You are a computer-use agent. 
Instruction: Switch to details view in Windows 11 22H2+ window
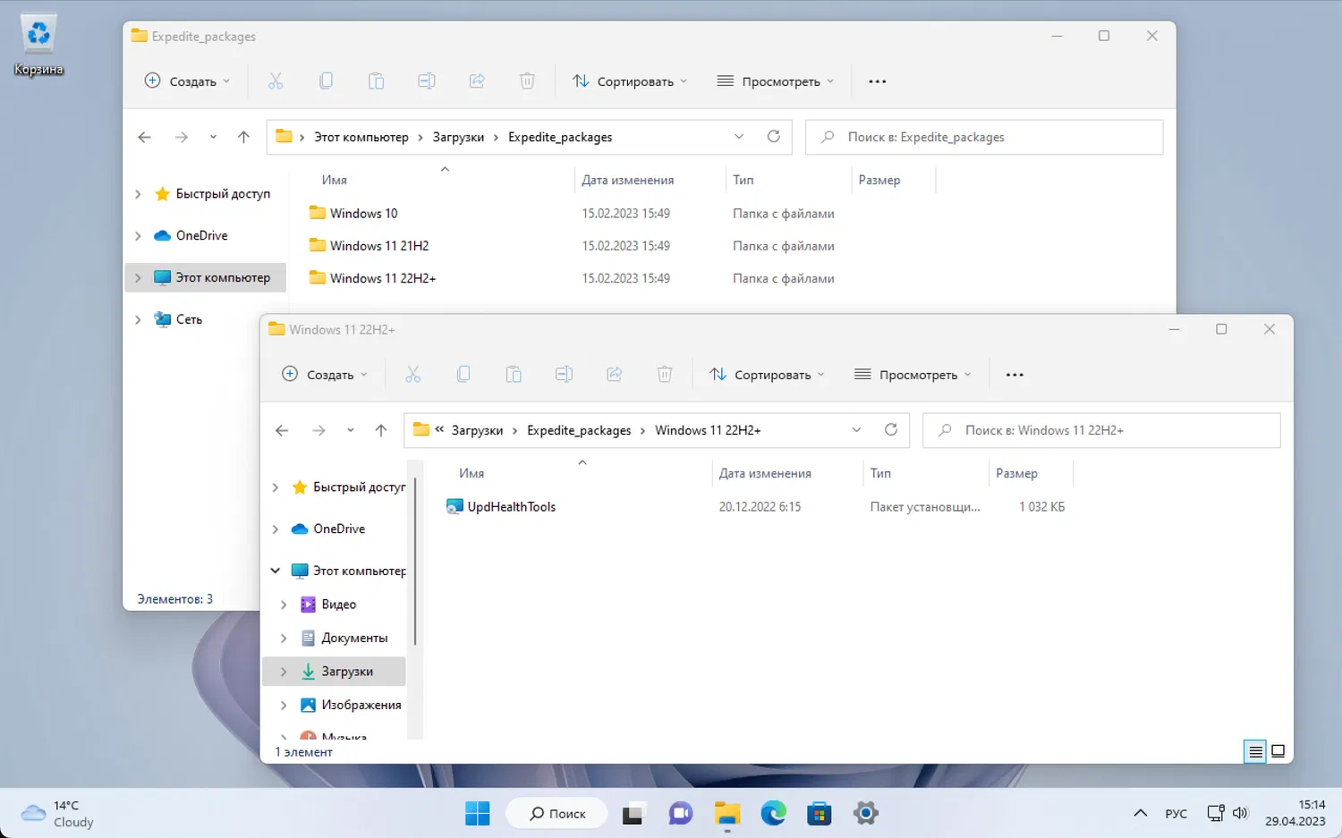click(1255, 751)
